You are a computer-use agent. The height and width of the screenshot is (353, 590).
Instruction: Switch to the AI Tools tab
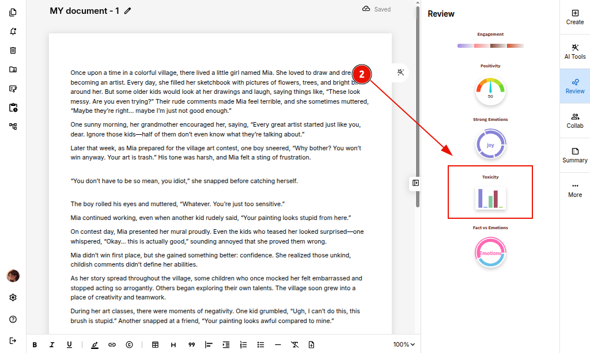pos(574,51)
